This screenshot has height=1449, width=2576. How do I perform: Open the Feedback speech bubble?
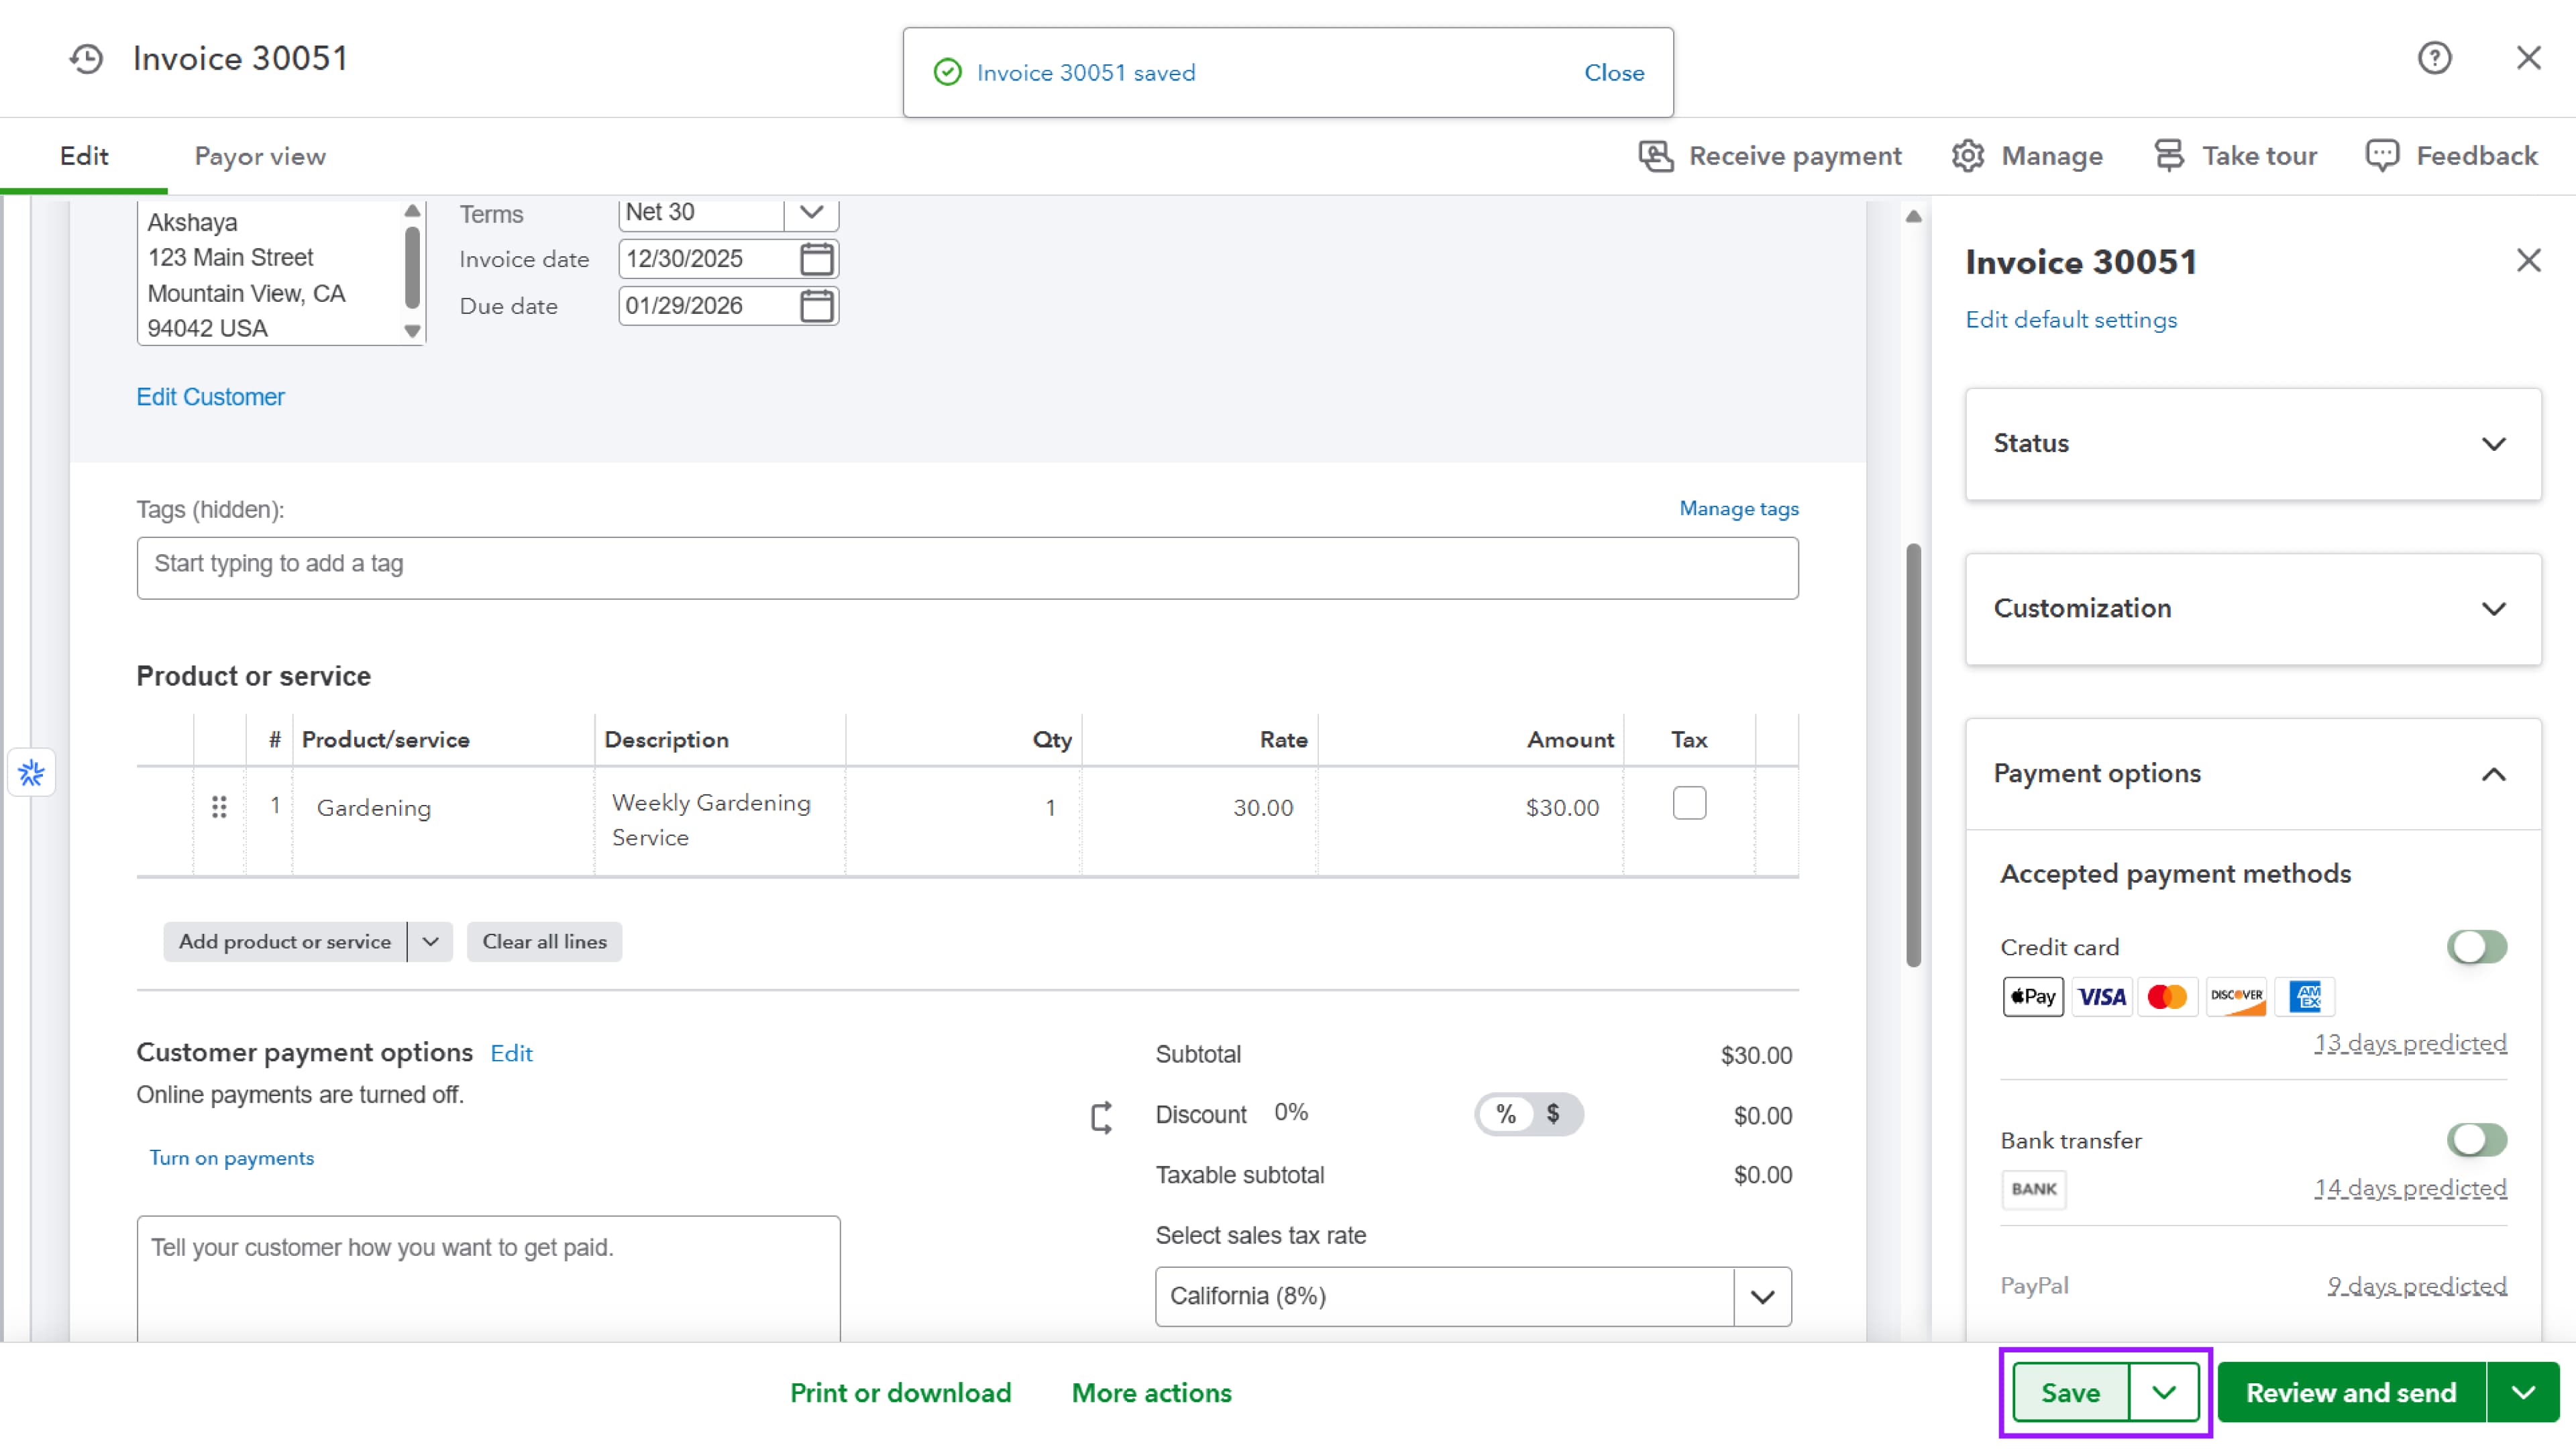[x=2381, y=156]
